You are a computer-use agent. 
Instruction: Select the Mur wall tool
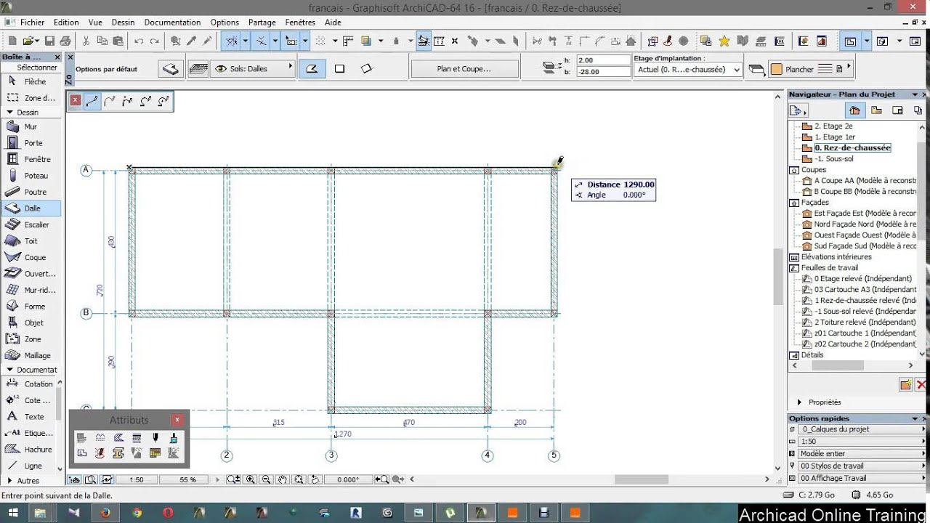coord(30,126)
